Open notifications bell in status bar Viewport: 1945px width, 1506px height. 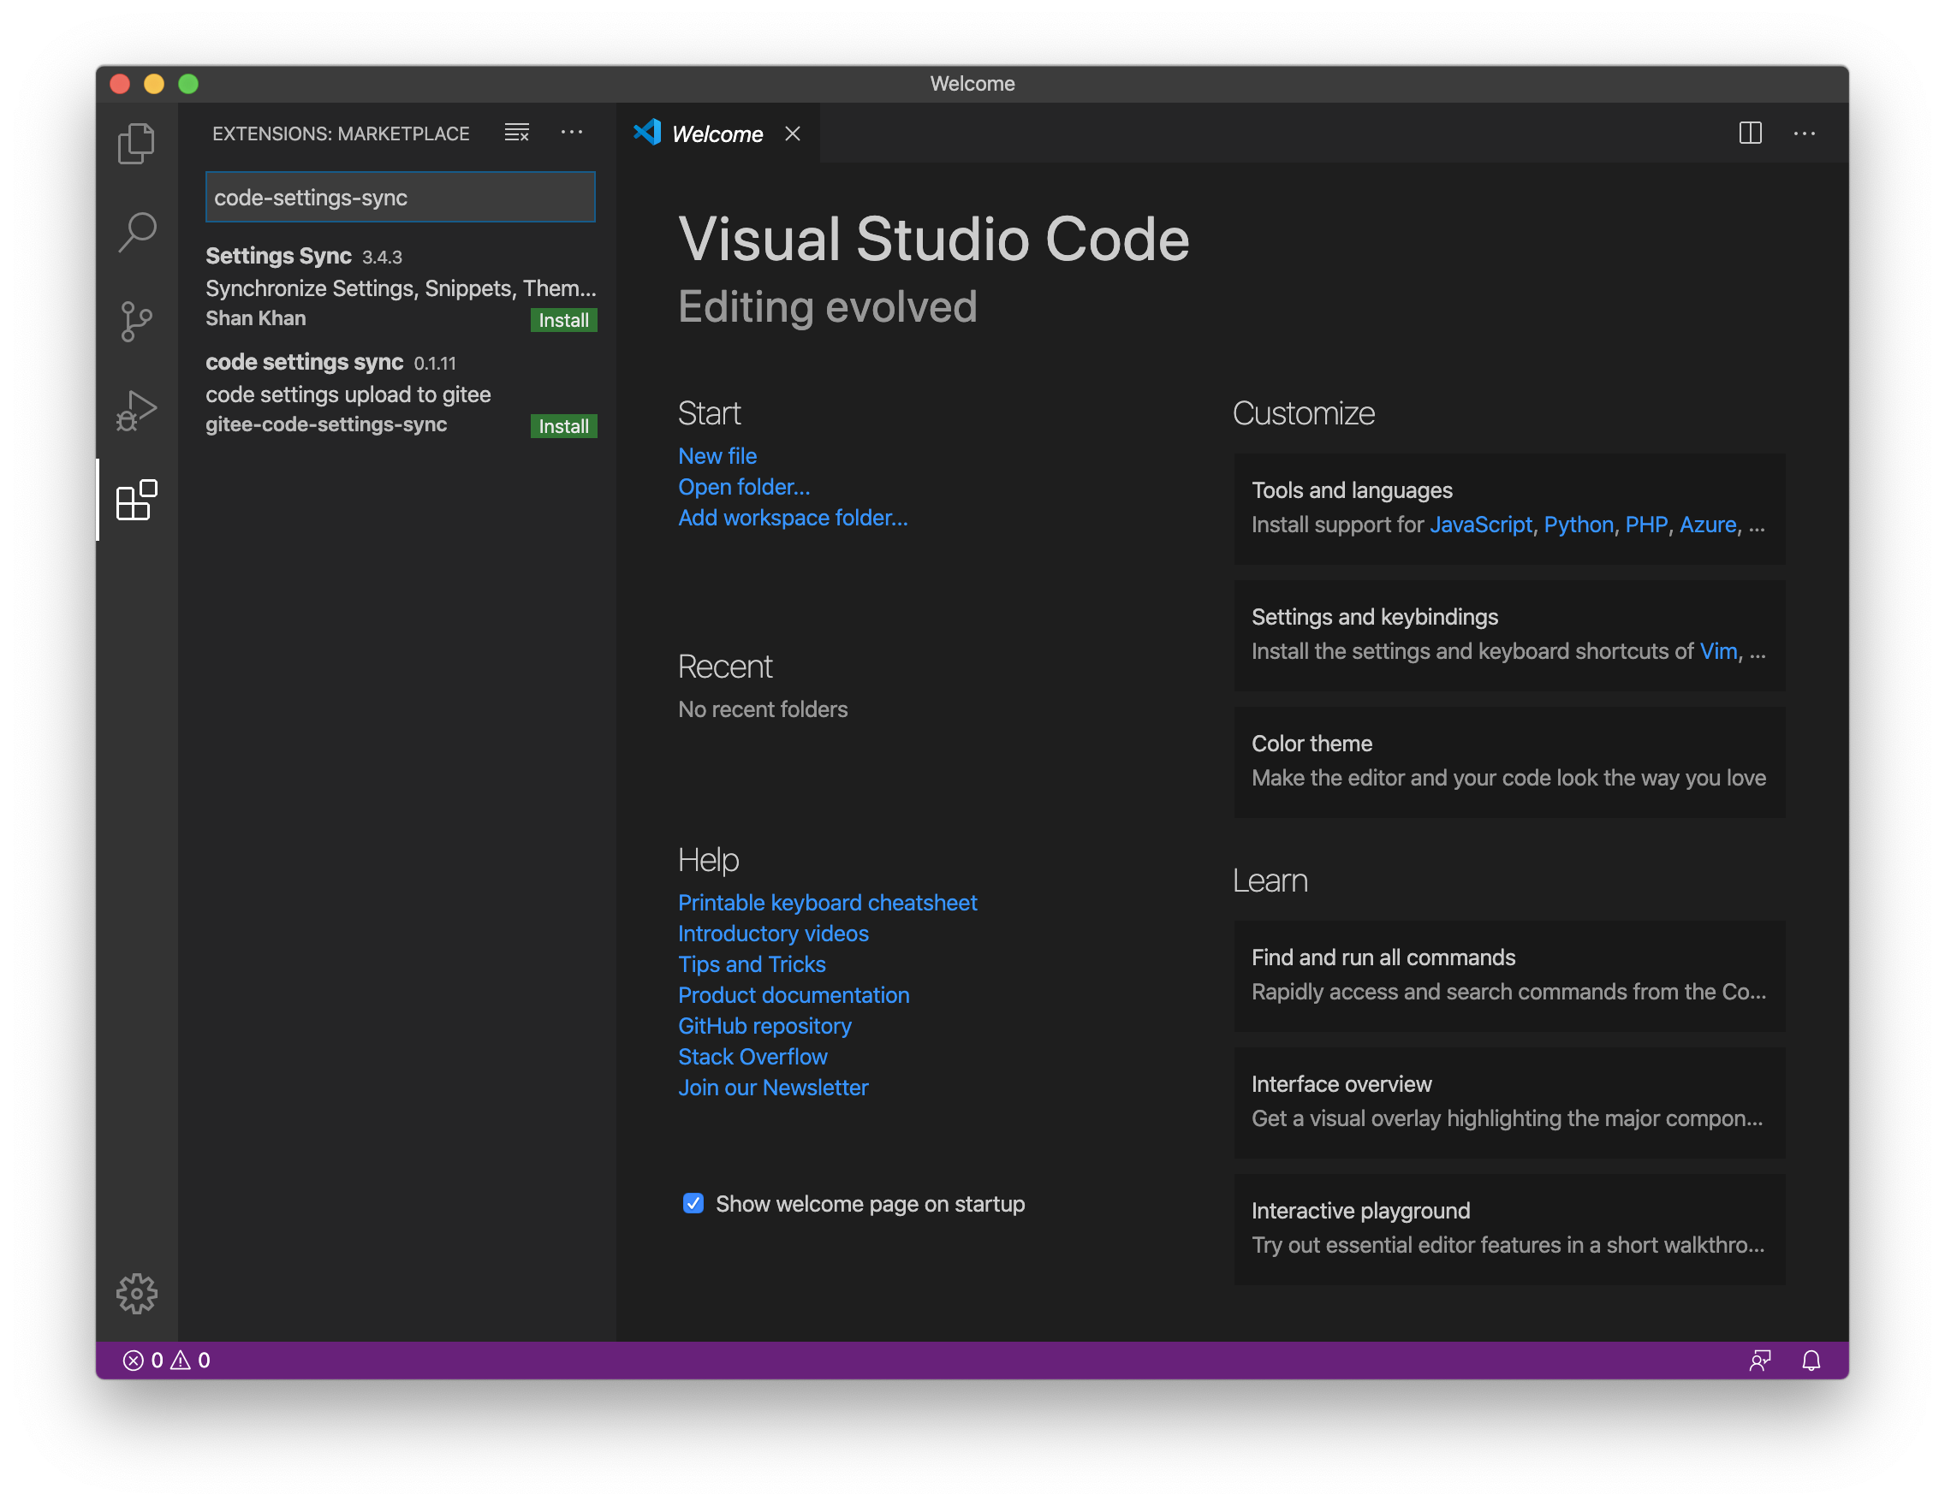pos(1811,1360)
